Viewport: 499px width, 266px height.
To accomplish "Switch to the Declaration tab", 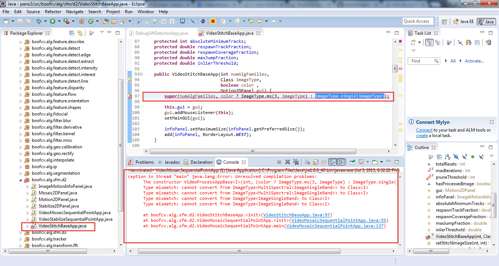I will point(198,162).
